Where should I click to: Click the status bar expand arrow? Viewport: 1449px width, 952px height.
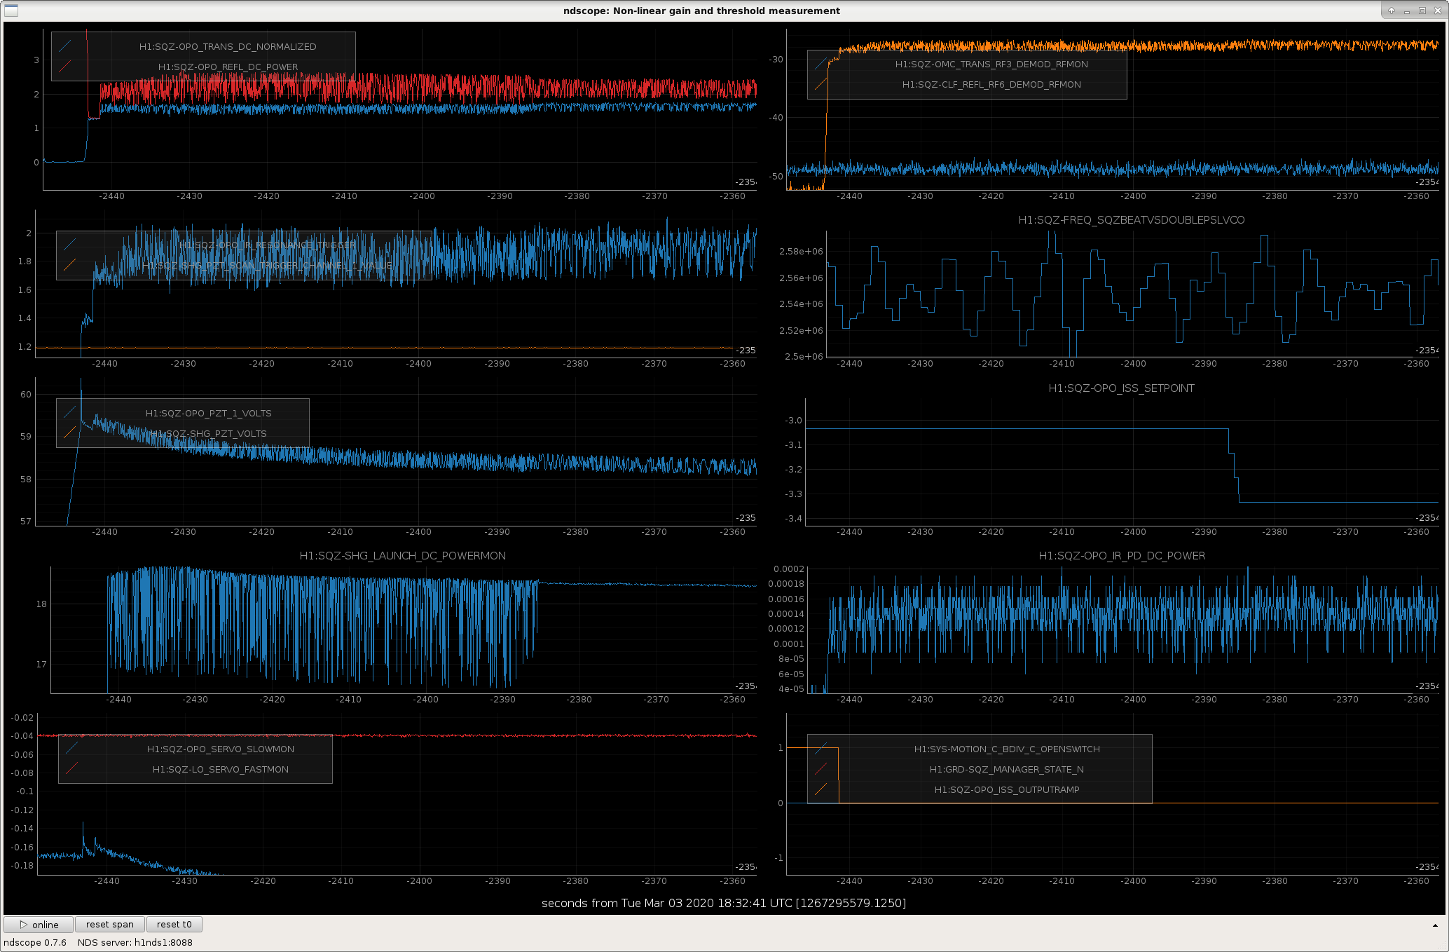[1435, 925]
